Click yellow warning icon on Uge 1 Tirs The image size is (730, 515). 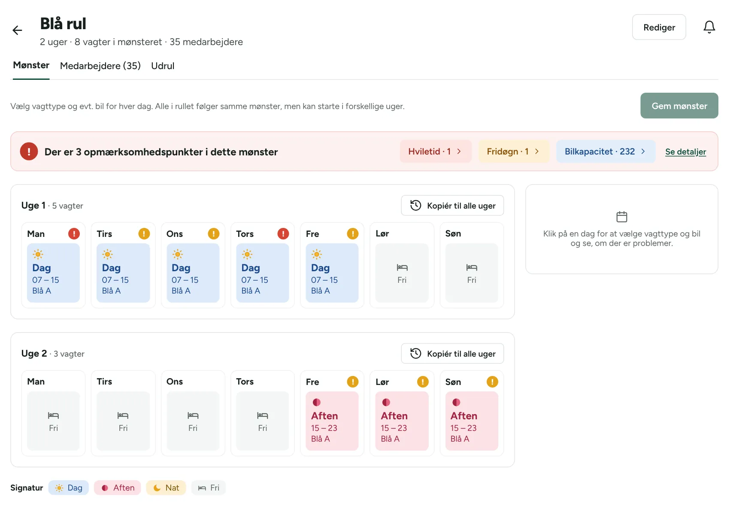[x=144, y=233]
